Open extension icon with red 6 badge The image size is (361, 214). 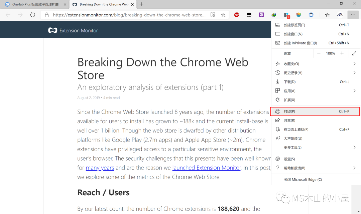pos(286,15)
